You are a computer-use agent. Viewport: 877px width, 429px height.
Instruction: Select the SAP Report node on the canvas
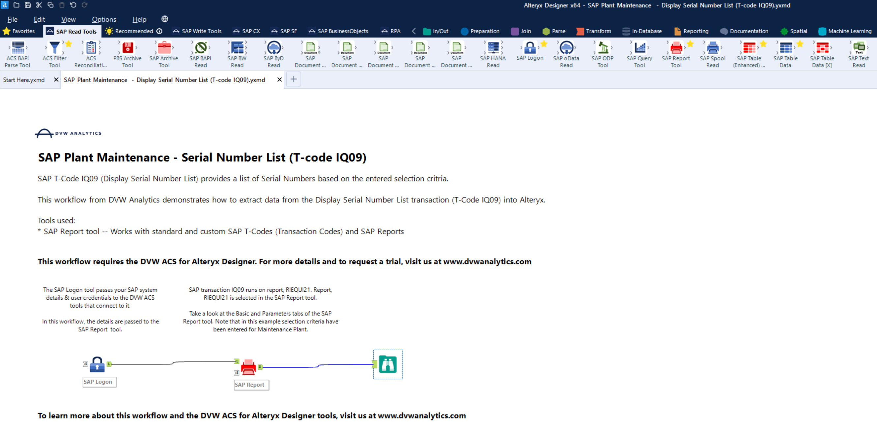pos(248,367)
